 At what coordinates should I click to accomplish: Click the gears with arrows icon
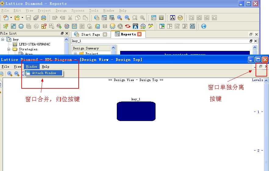point(143,26)
